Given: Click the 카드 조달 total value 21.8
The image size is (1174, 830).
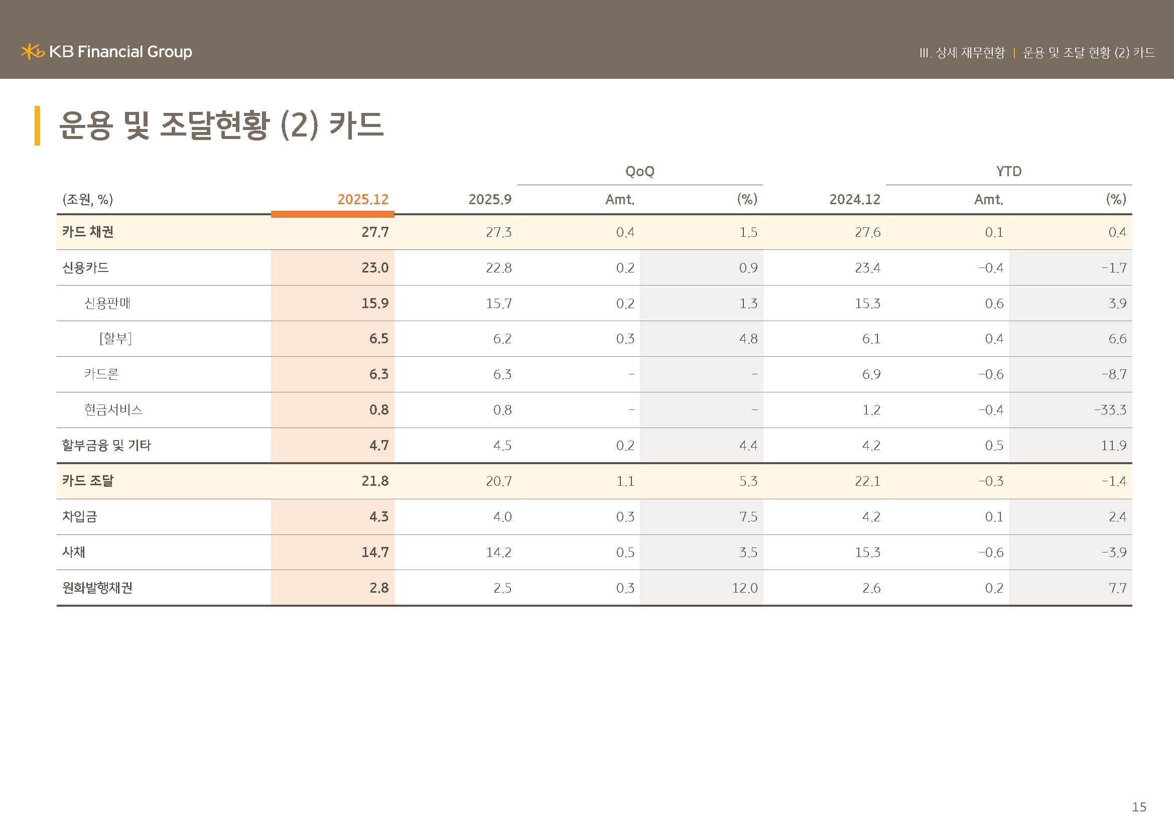Looking at the screenshot, I should [x=375, y=481].
